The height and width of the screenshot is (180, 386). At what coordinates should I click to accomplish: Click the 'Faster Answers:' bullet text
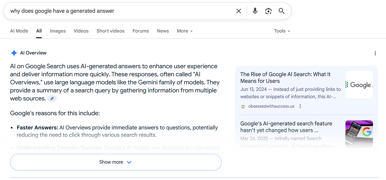tap(37, 128)
